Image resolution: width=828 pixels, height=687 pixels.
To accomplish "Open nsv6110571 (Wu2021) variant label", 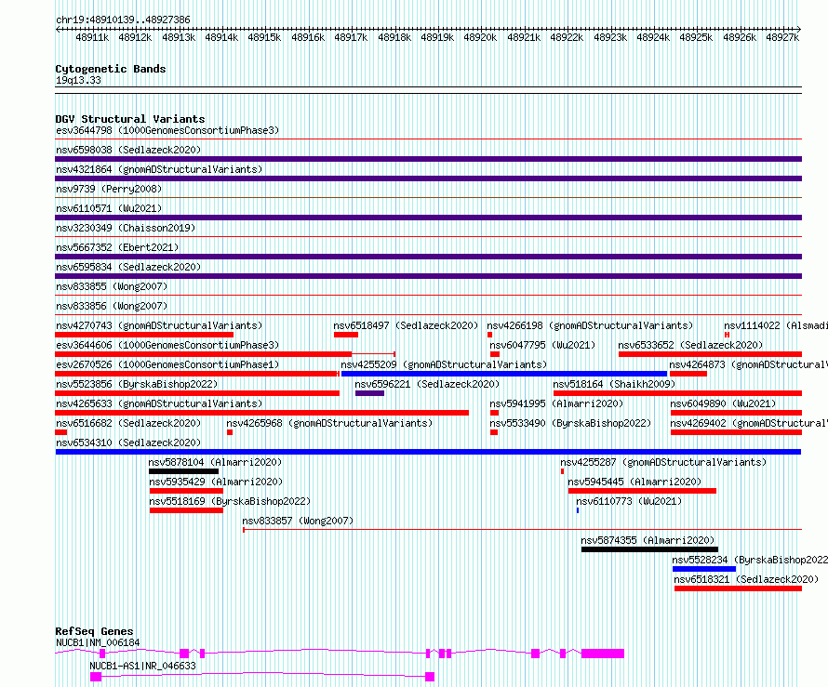I will tap(109, 208).
